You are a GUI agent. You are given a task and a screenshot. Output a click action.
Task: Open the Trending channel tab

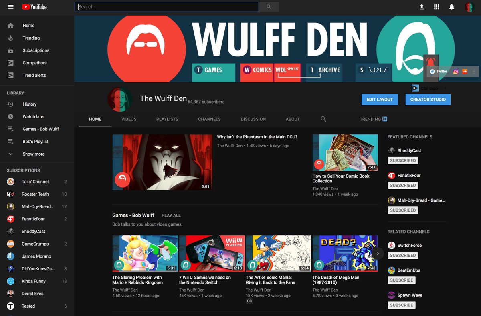click(x=373, y=119)
